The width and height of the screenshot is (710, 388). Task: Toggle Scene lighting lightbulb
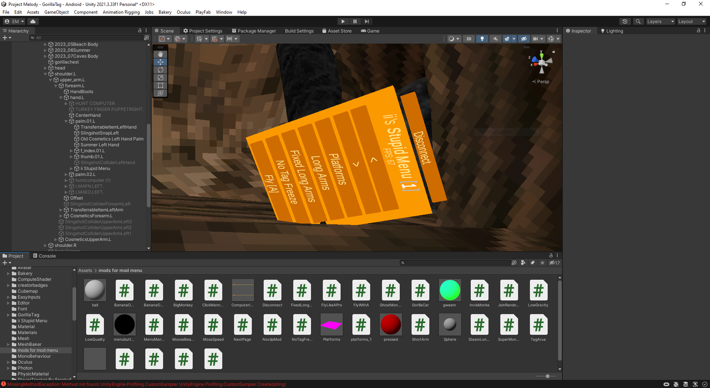click(482, 39)
